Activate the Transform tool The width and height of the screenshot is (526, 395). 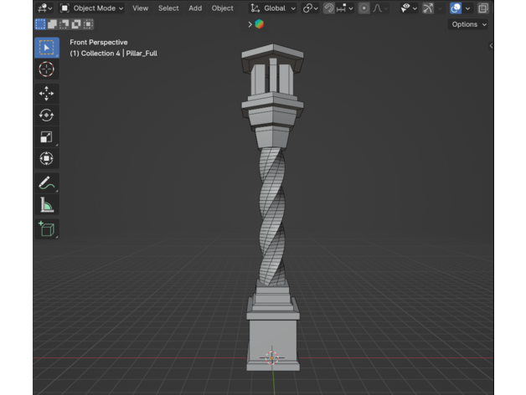(46, 159)
